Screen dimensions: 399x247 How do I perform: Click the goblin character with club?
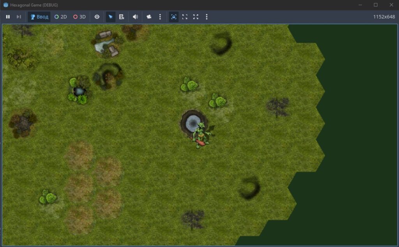[201, 136]
